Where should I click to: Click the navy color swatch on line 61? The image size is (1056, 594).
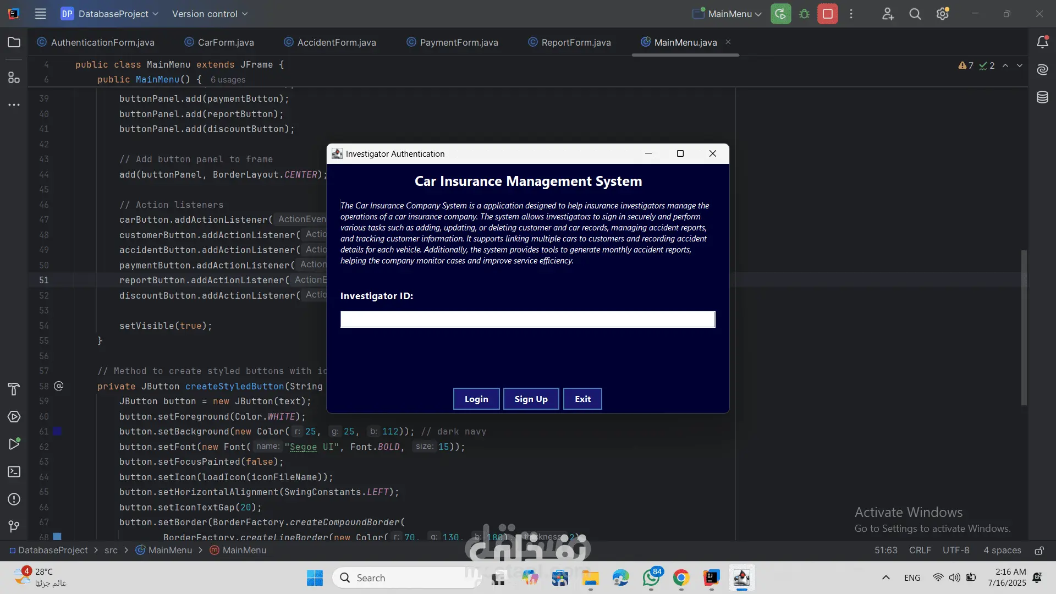point(57,432)
